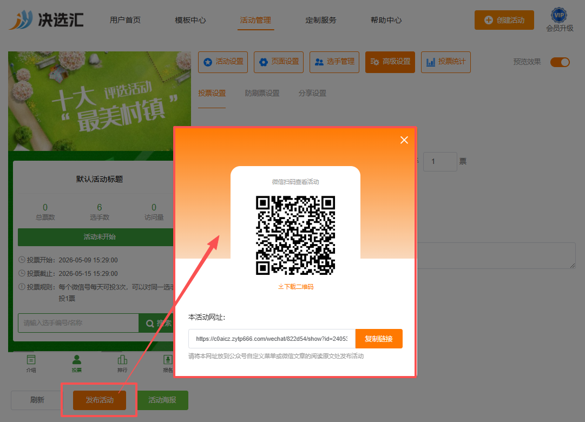Open 帮助中心 in top navigation

click(x=386, y=20)
